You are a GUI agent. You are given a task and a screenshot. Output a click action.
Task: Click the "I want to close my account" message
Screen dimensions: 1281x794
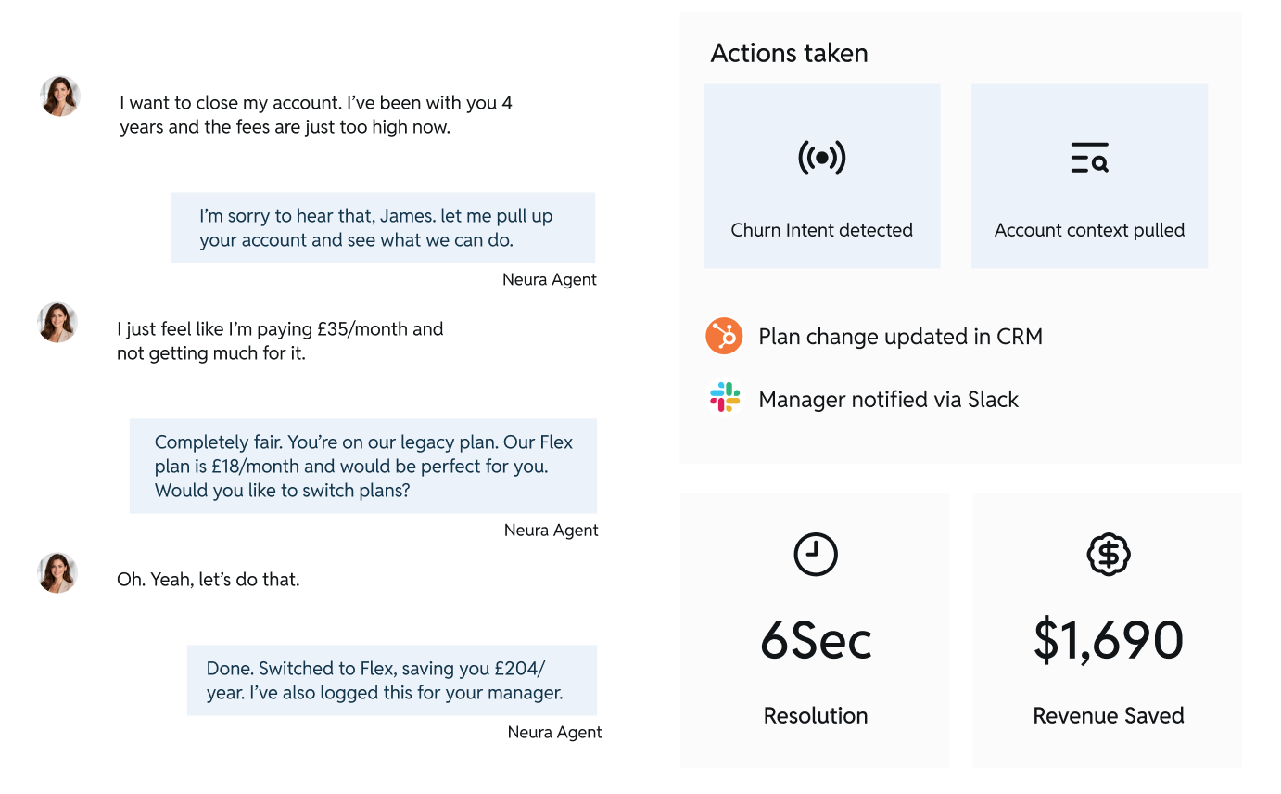pyautogui.click(x=316, y=115)
